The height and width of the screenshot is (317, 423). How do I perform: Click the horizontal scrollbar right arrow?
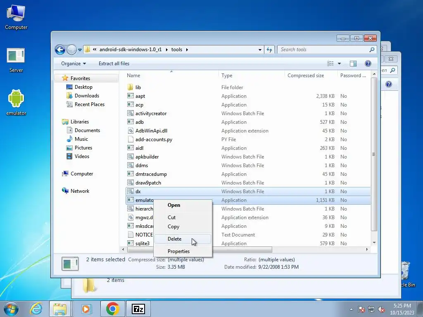(x=367, y=250)
